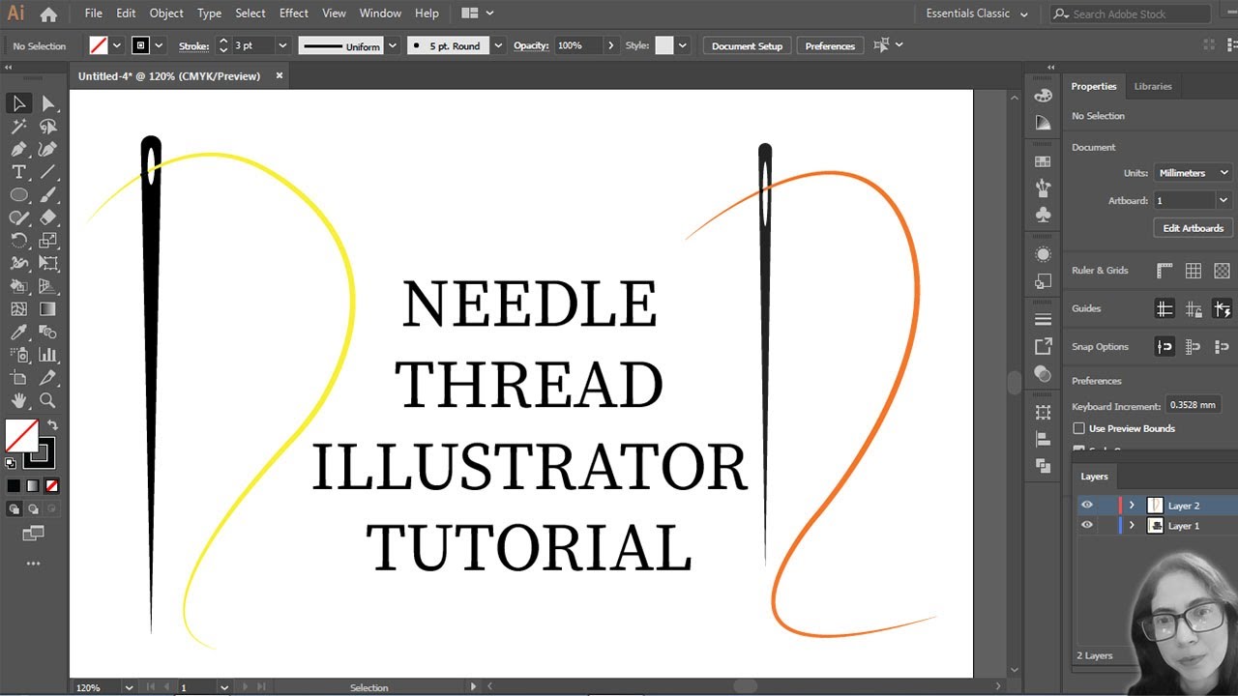Select the Gradient tool

tap(47, 309)
